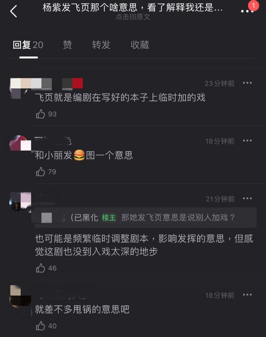Tap 点击回原文 to return to post
This screenshot has width=266, height=337.
tap(133, 17)
